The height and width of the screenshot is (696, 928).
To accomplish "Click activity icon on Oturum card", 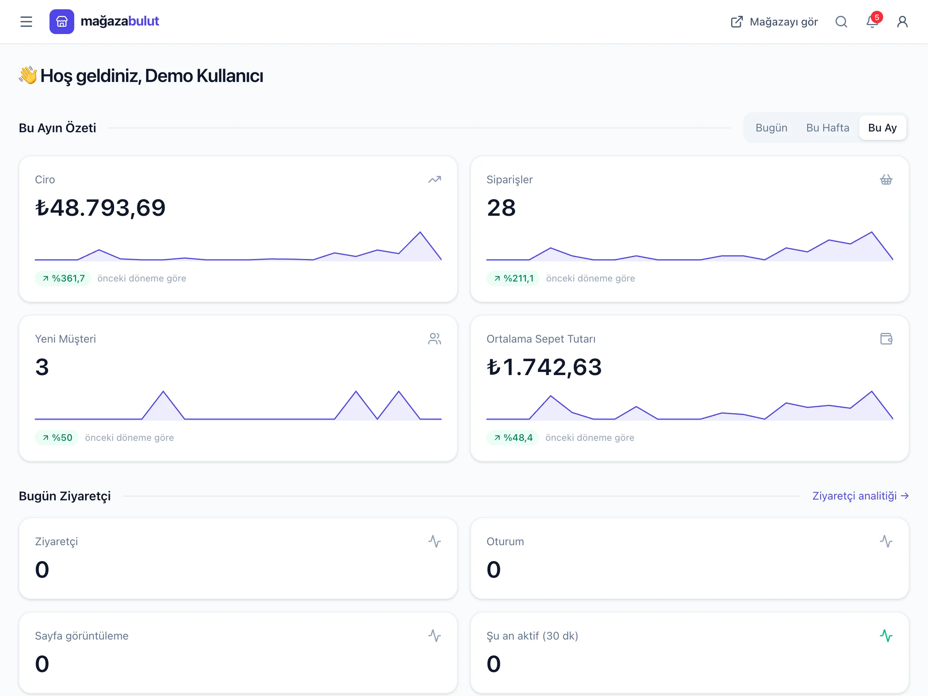I will [886, 541].
